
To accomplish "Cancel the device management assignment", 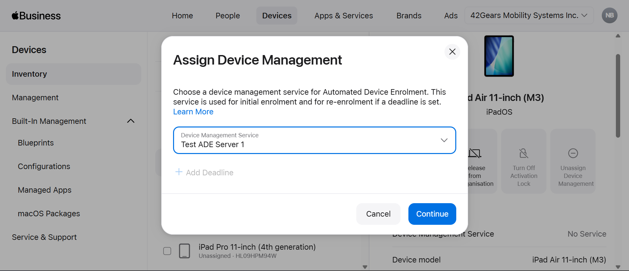I will click(378, 214).
